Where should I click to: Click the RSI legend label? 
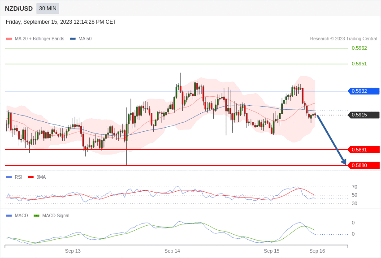tap(18, 177)
